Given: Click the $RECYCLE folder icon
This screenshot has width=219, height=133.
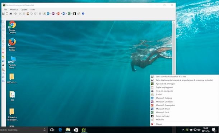Looking at the screenshot, I should pyautogui.click(x=12, y=79).
